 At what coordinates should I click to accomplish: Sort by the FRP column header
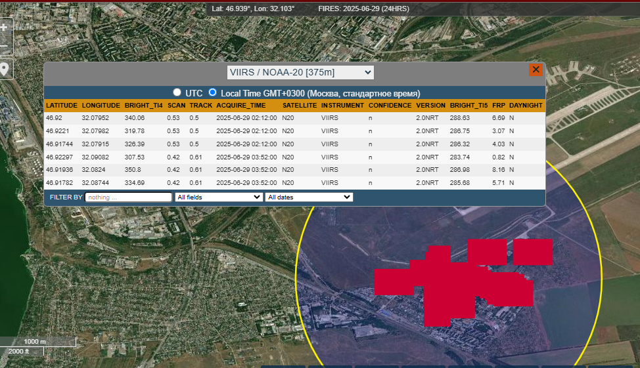pyautogui.click(x=499, y=105)
